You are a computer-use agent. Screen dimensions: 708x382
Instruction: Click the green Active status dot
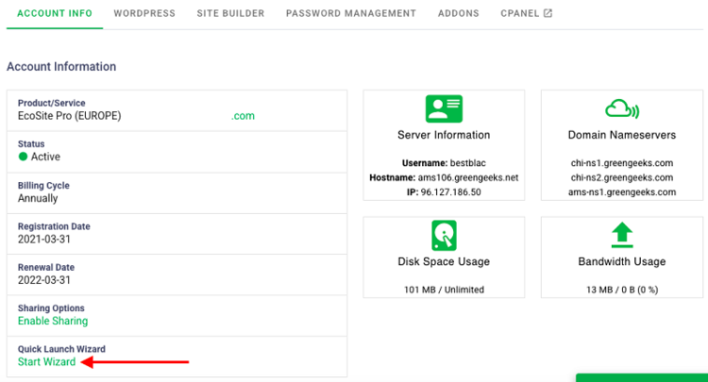24,157
